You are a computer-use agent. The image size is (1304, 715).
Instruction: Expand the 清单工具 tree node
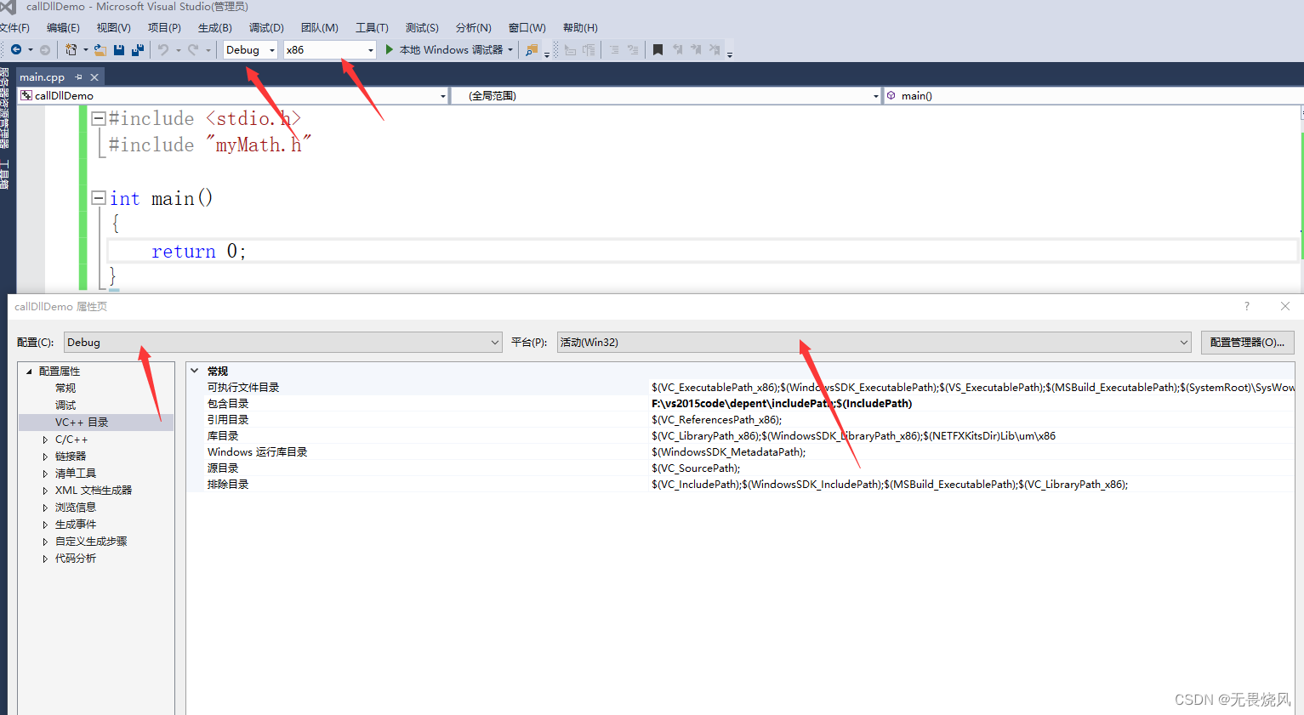45,474
